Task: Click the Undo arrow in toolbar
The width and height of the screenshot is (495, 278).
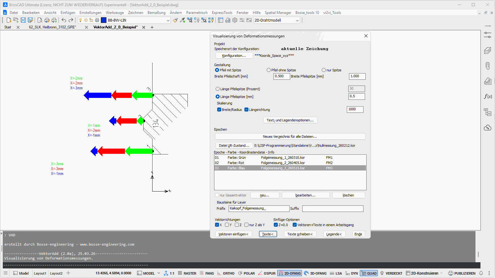Action: pyautogui.click(x=64, y=20)
